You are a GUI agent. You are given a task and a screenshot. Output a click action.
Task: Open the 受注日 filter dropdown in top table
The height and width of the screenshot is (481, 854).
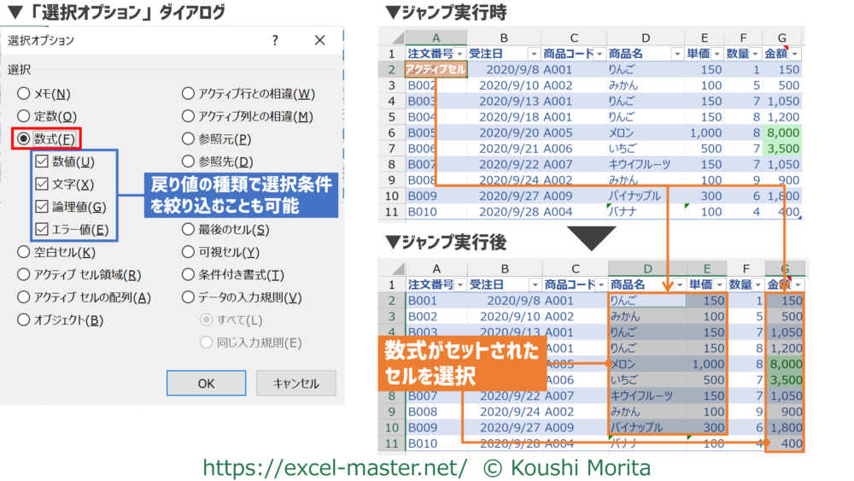(533, 53)
